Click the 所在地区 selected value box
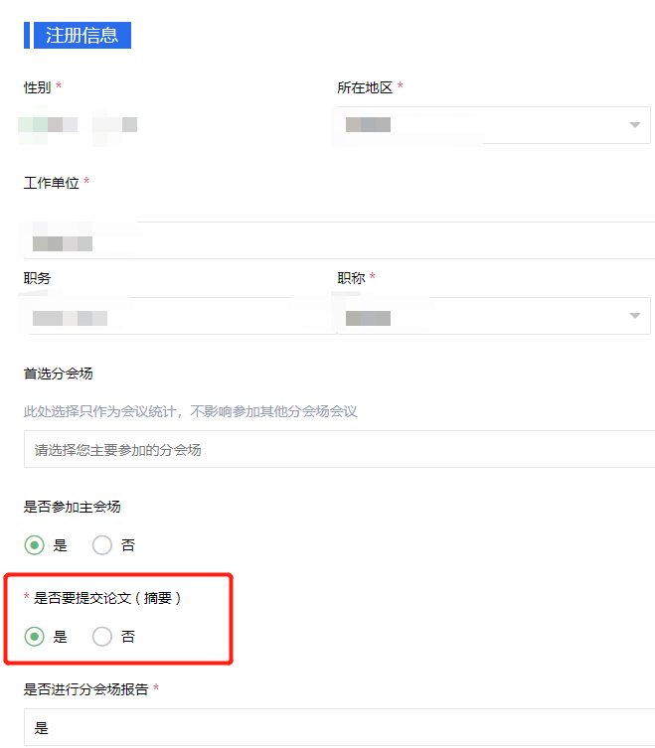The width and height of the screenshot is (655, 748). coord(477,125)
